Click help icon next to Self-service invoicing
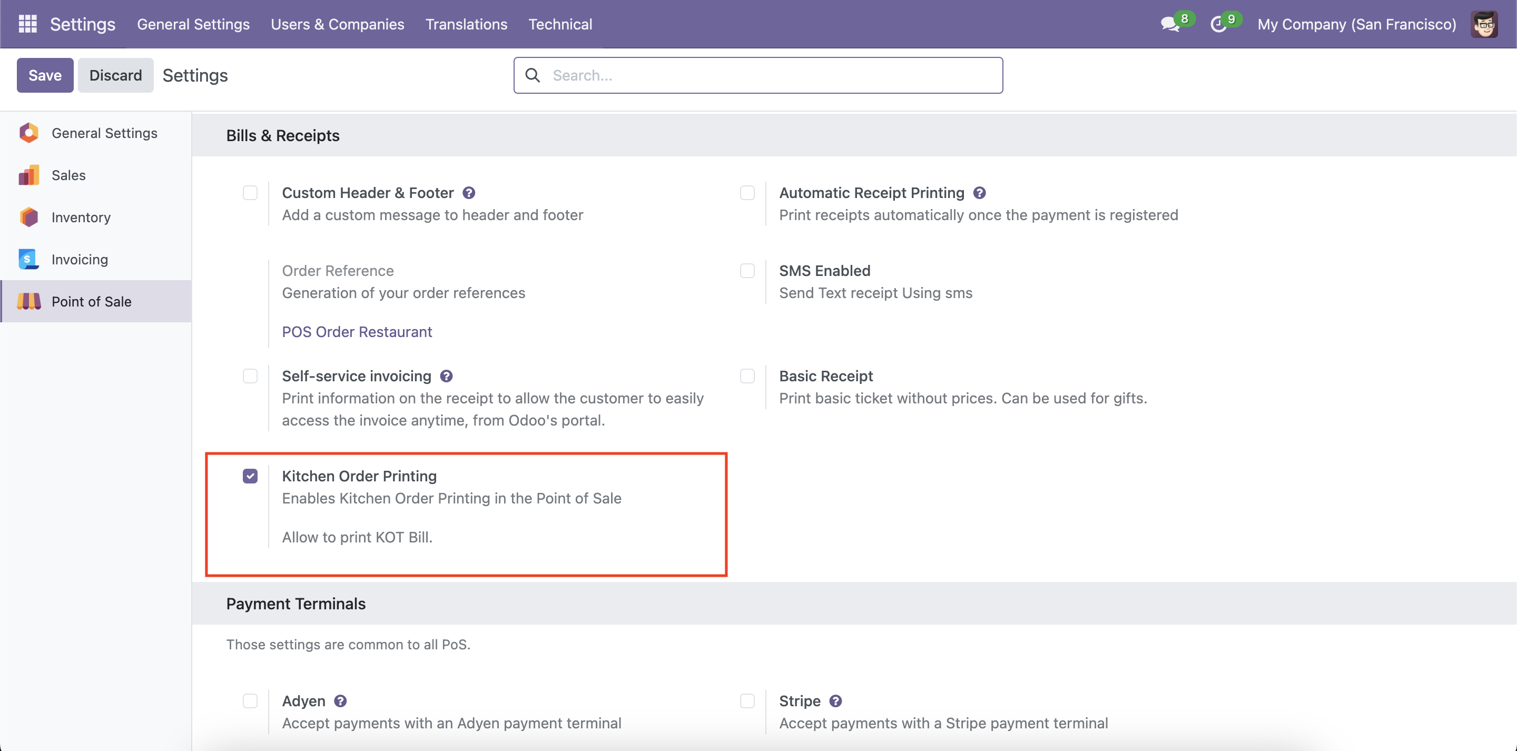The width and height of the screenshot is (1517, 751). (x=446, y=376)
